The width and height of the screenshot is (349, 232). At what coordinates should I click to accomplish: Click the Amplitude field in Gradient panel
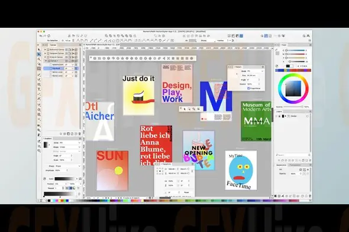(x=60, y=170)
